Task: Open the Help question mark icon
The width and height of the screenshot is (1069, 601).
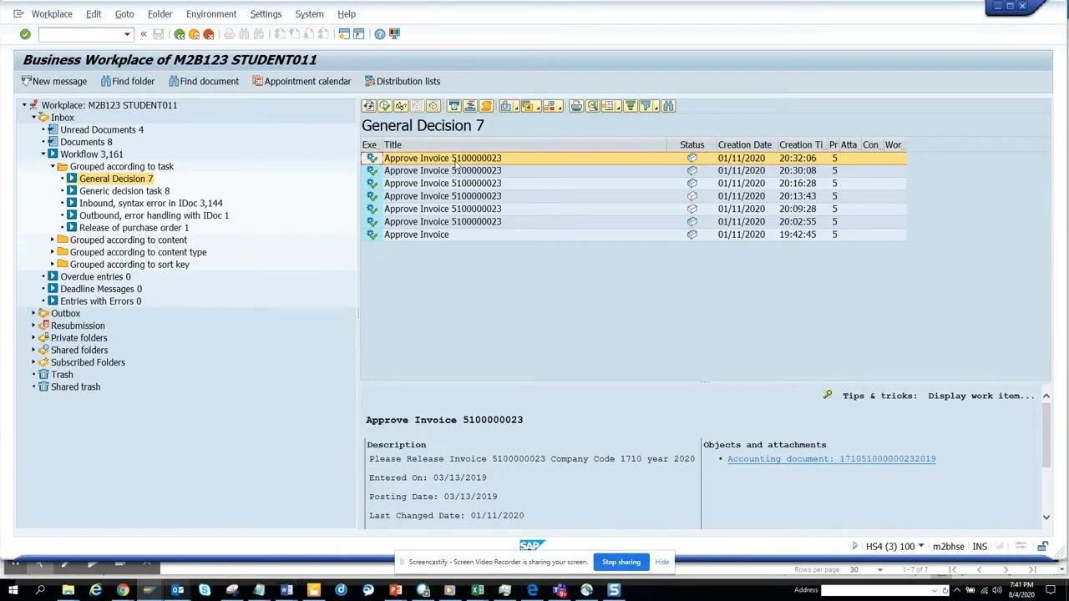Action: (x=380, y=34)
